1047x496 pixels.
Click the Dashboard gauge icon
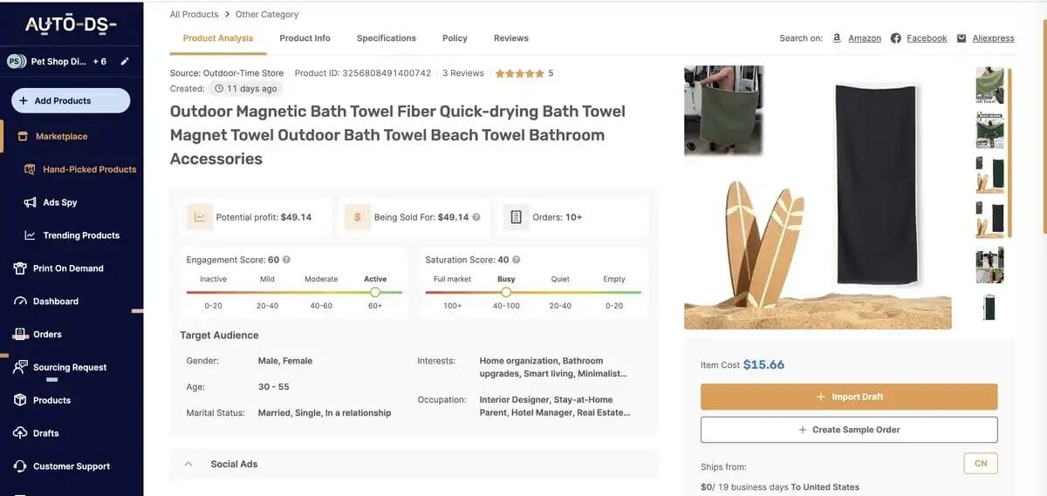(x=20, y=302)
